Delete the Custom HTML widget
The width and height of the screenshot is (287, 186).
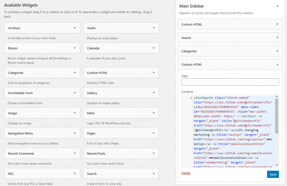tap(186, 173)
